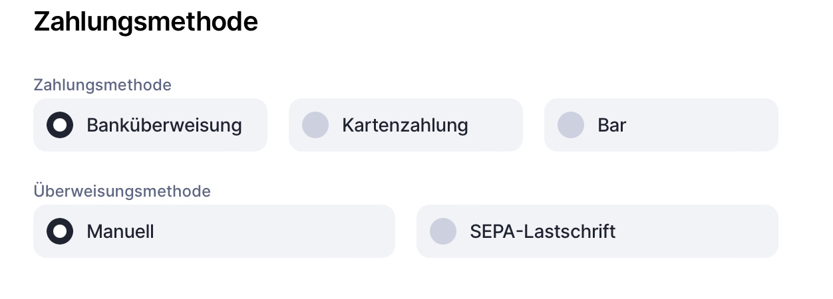Viewport: 833px width, 299px height.
Task: Click the gray unselected circle beside Bar
Action: coord(571,125)
